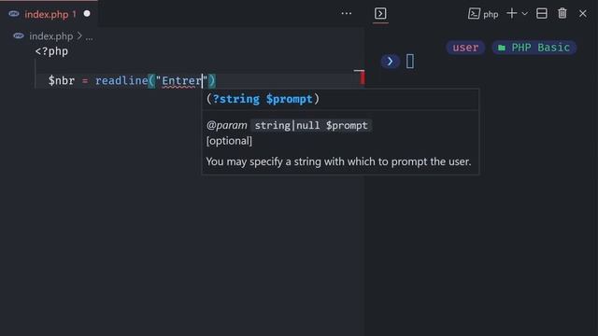Click the PHP file icon in breadcrumb
This screenshot has height=336, width=598.
tap(19, 35)
